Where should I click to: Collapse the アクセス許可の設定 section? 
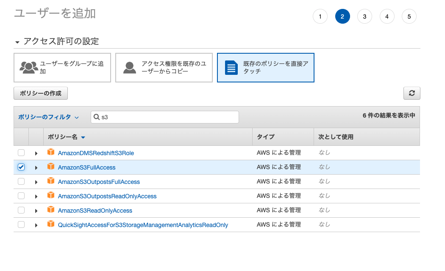[17, 41]
